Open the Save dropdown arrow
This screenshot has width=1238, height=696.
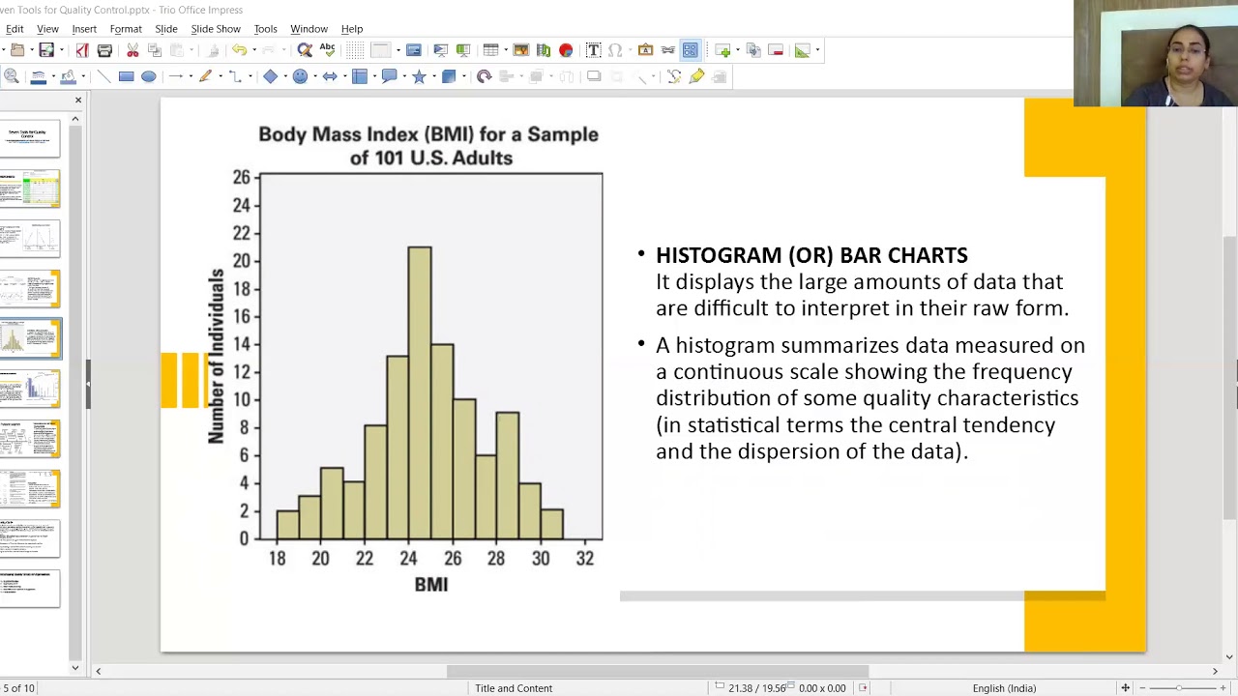pos(62,50)
